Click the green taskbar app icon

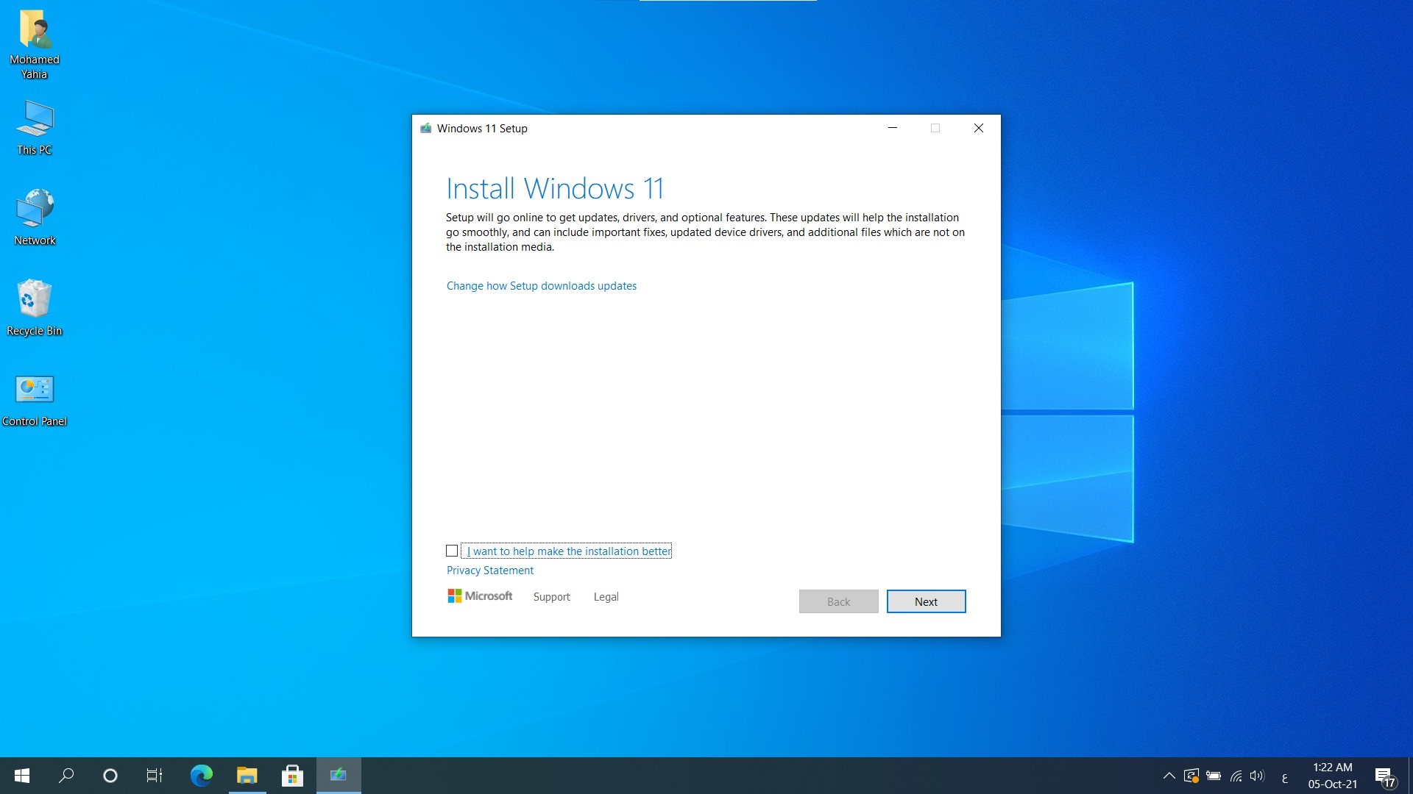339,775
